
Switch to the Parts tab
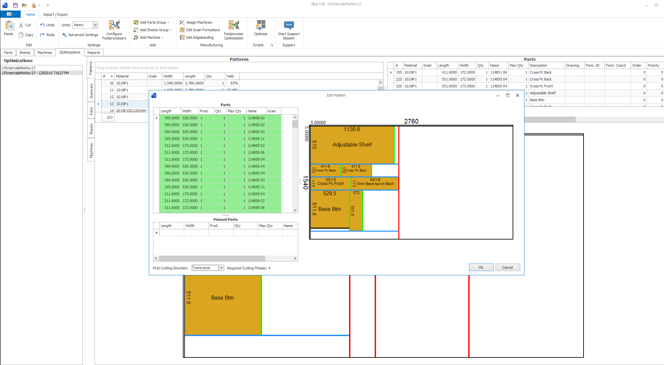pos(8,52)
